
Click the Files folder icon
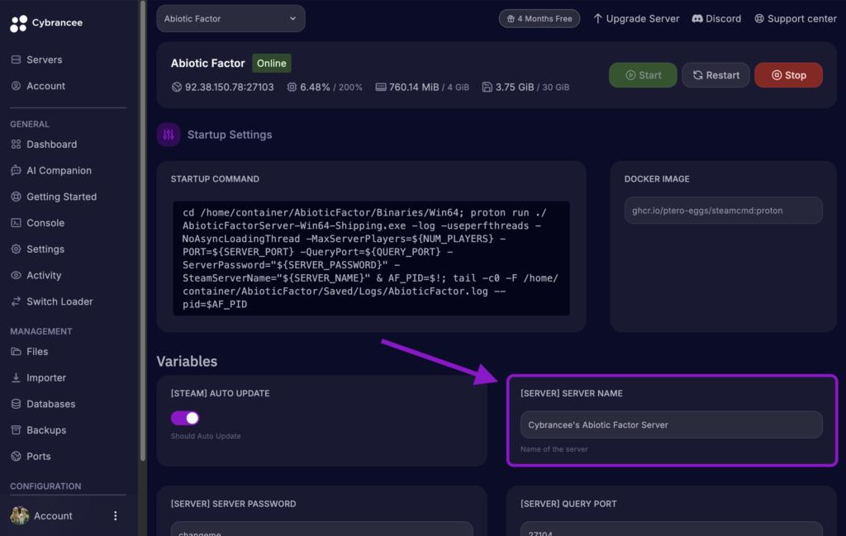16,352
